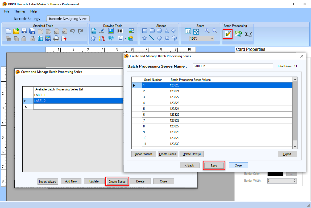
Task: Click the Sigma formula batch icon
Action: point(248,34)
